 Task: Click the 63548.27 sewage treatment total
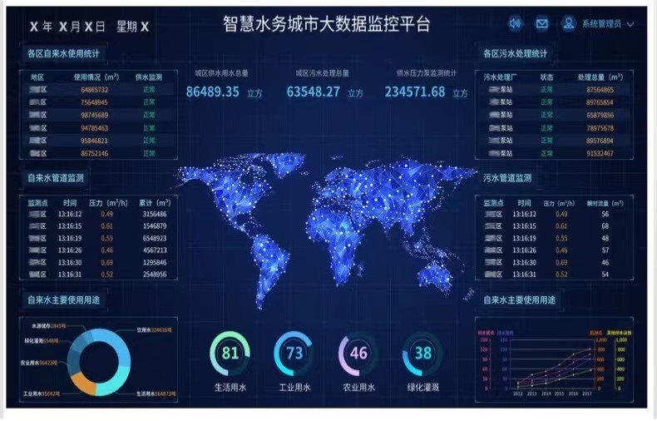tap(314, 92)
